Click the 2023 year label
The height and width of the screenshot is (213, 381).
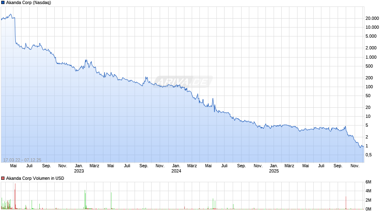point(79,171)
